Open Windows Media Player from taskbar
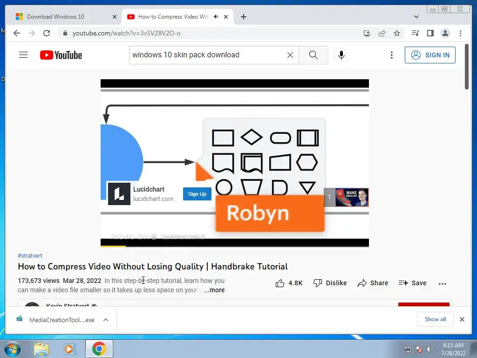 click(70, 349)
